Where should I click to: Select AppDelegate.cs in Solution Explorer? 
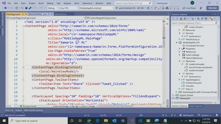pyautogui.click(x=193, y=80)
